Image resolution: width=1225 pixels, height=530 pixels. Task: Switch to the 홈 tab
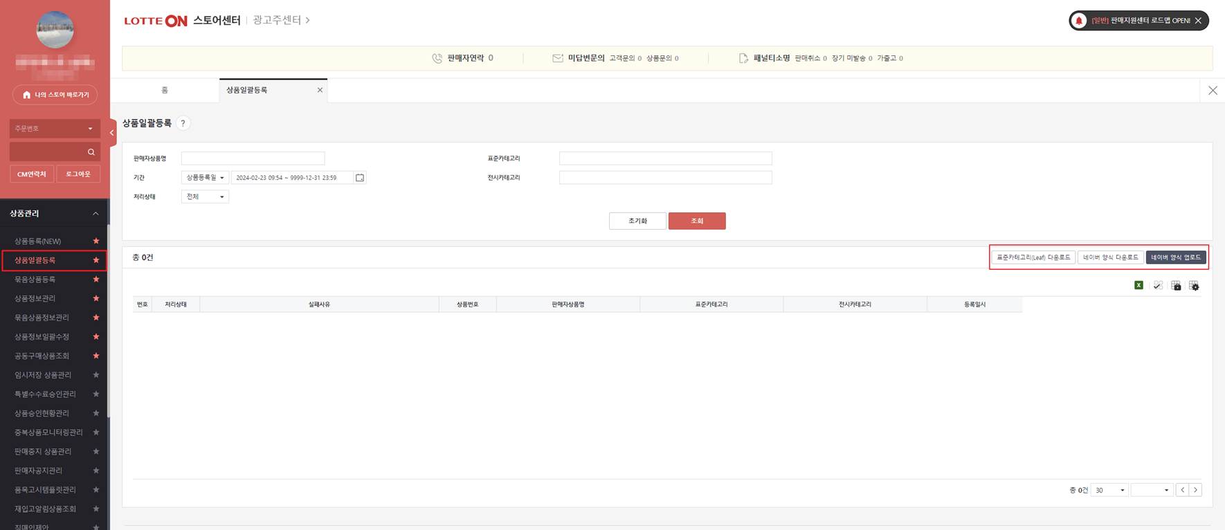(x=165, y=90)
